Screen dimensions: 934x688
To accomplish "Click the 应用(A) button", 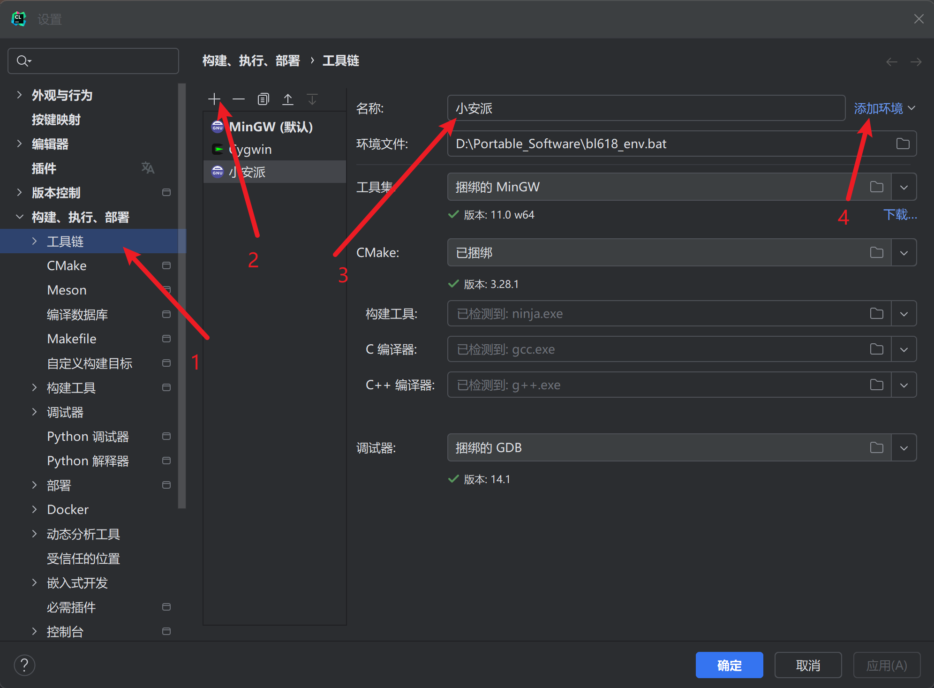I will pyautogui.click(x=887, y=665).
